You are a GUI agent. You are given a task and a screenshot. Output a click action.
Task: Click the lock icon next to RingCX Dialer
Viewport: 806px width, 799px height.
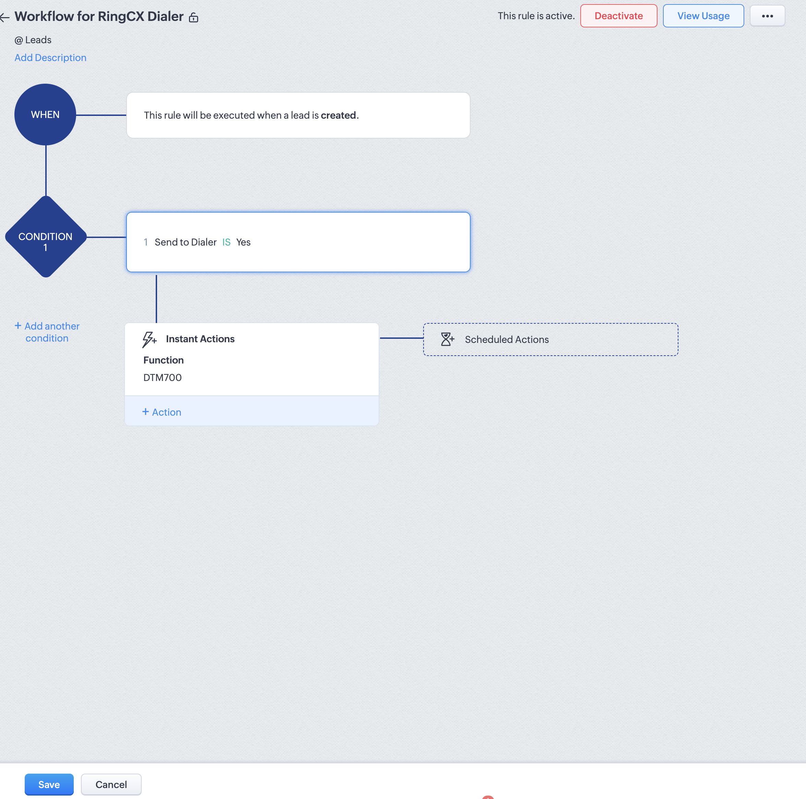pos(193,17)
